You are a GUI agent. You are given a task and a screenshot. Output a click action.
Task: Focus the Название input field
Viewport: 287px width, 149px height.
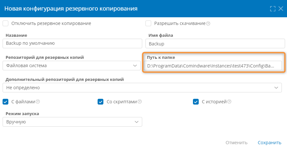[72, 43]
